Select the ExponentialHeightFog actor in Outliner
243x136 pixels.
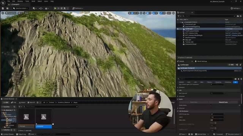pyautogui.click(x=193, y=26)
